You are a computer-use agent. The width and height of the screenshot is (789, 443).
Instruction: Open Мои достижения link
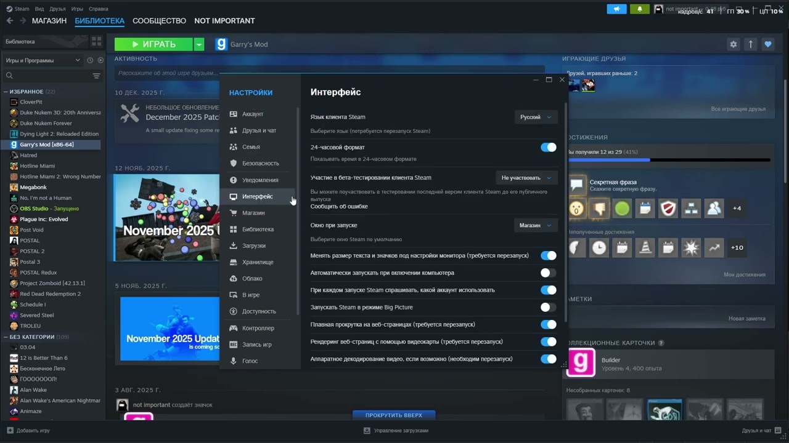[x=745, y=274]
